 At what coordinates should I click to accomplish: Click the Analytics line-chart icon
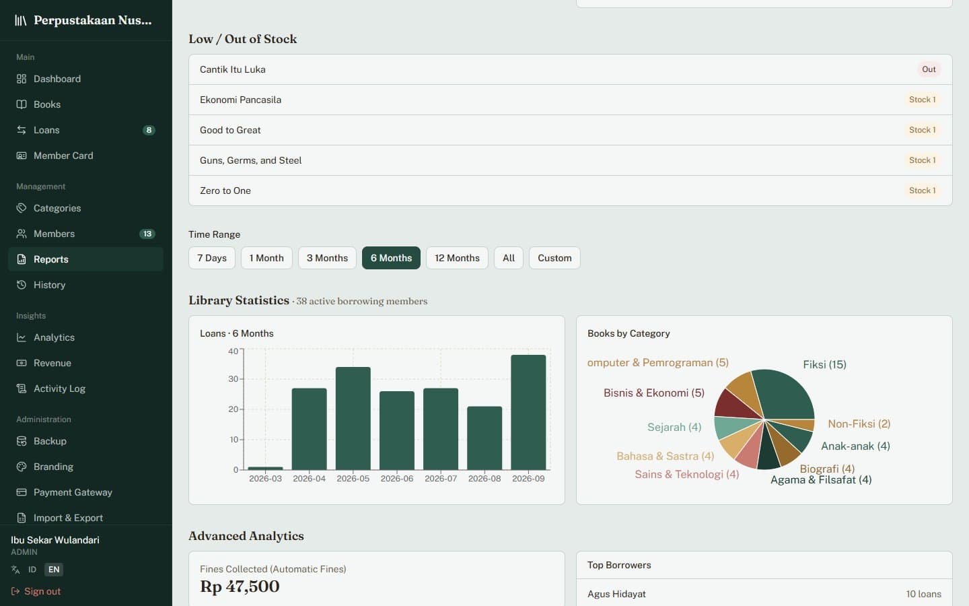click(x=22, y=337)
